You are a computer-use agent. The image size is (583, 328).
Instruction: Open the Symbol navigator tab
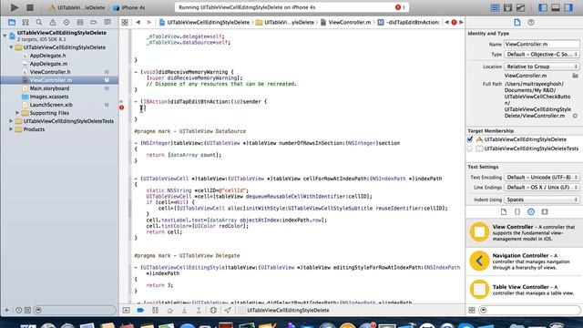(x=26, y=22)
